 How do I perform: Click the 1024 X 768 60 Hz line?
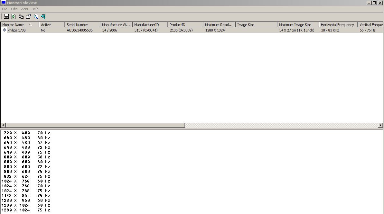coord(26,181)
